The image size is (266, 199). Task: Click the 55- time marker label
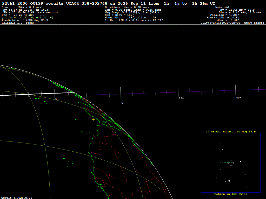click(181, 98)
